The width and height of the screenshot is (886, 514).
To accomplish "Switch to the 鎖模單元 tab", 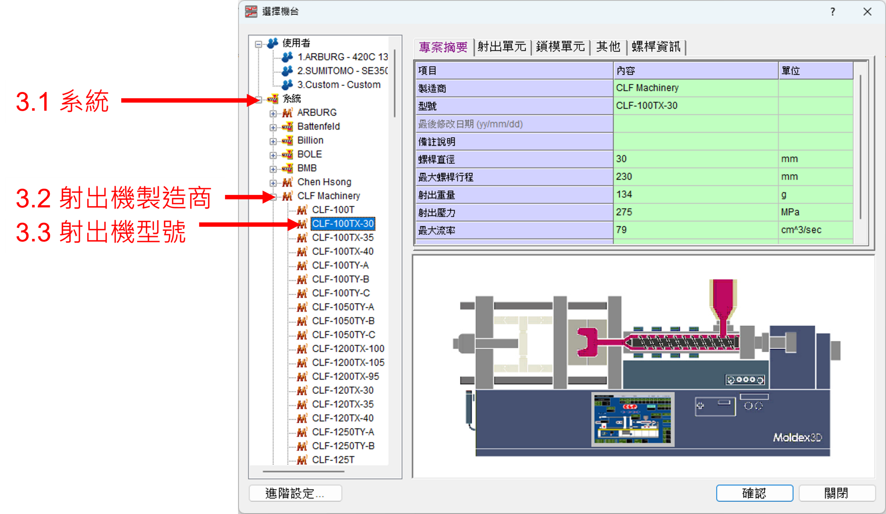I will [560, 47].
